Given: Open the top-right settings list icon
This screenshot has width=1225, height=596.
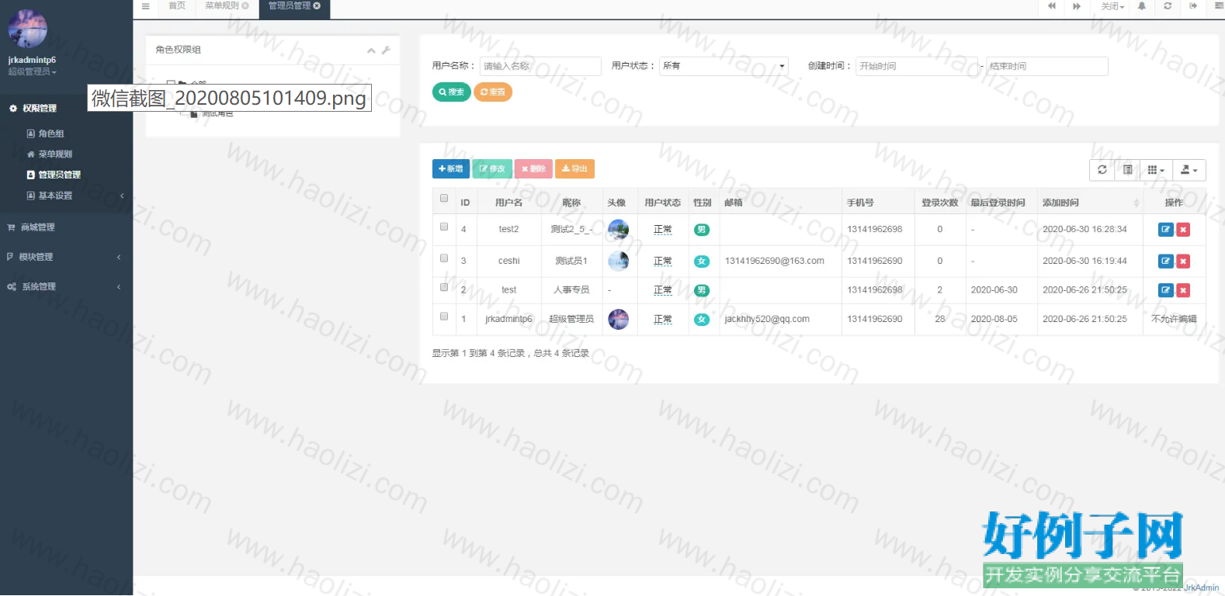Looking at the screenshot, I should [x=1219, y=6].
